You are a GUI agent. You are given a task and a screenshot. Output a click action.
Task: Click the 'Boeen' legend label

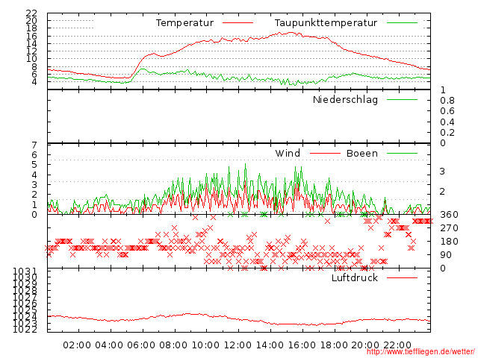362,153
